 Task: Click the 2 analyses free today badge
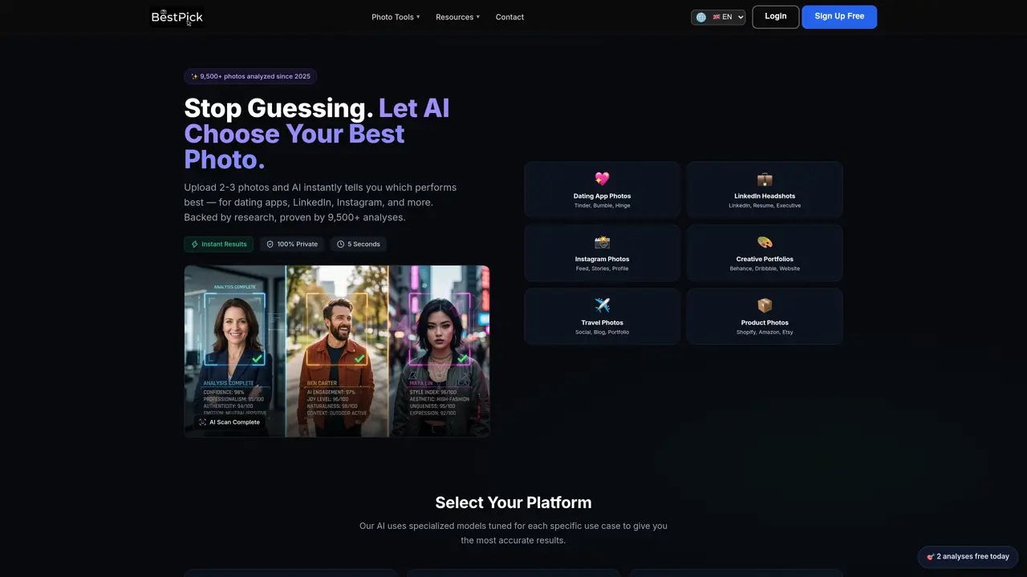pos(968,556)
